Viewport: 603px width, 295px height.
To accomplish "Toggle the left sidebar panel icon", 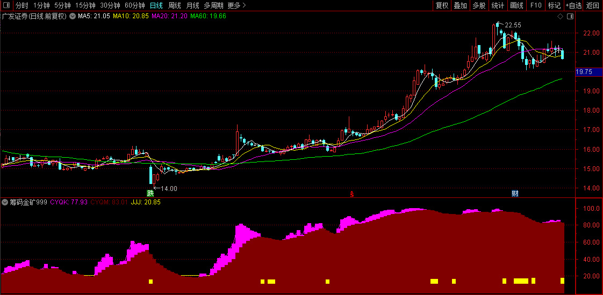I will [x=6, y=5].
